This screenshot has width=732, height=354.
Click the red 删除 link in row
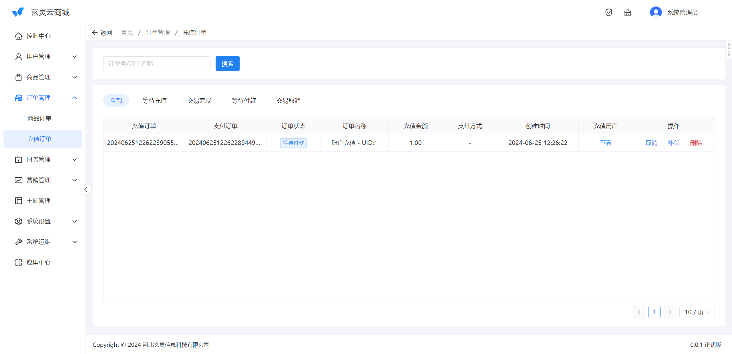[696, 143]
